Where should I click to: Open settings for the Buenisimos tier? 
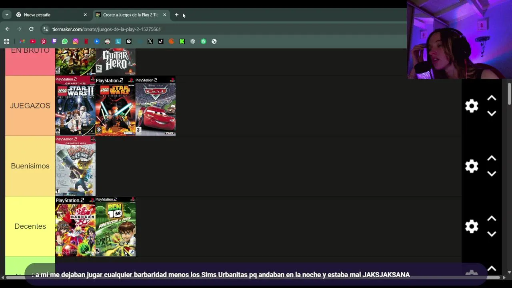[472, 166]
